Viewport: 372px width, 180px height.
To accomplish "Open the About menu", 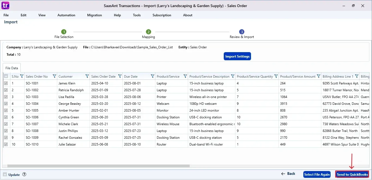I will 188,15.
